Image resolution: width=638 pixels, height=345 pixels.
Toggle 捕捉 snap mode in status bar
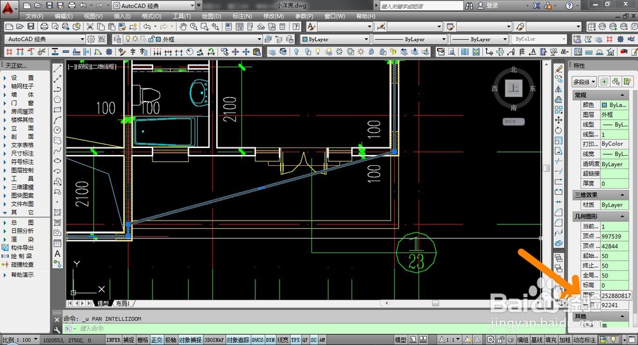coord(129,340)
